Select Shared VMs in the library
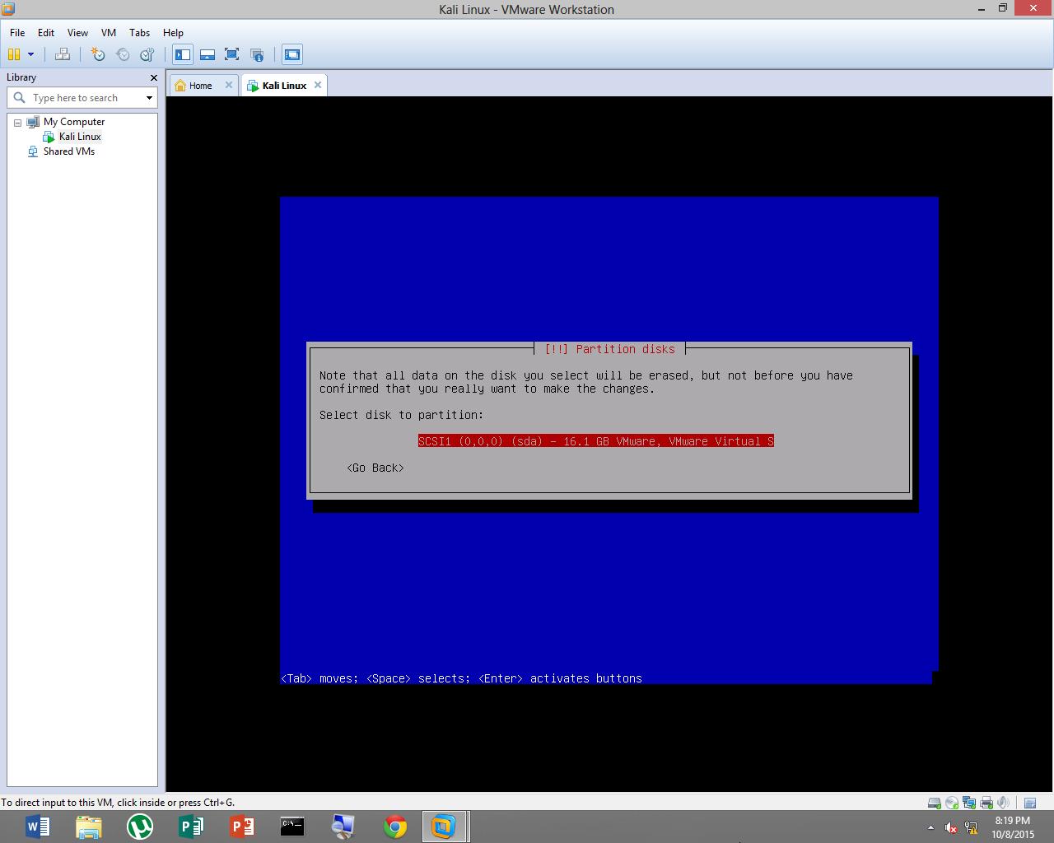The height and width of the screenshot is (843, 1054). click(69, 151)
